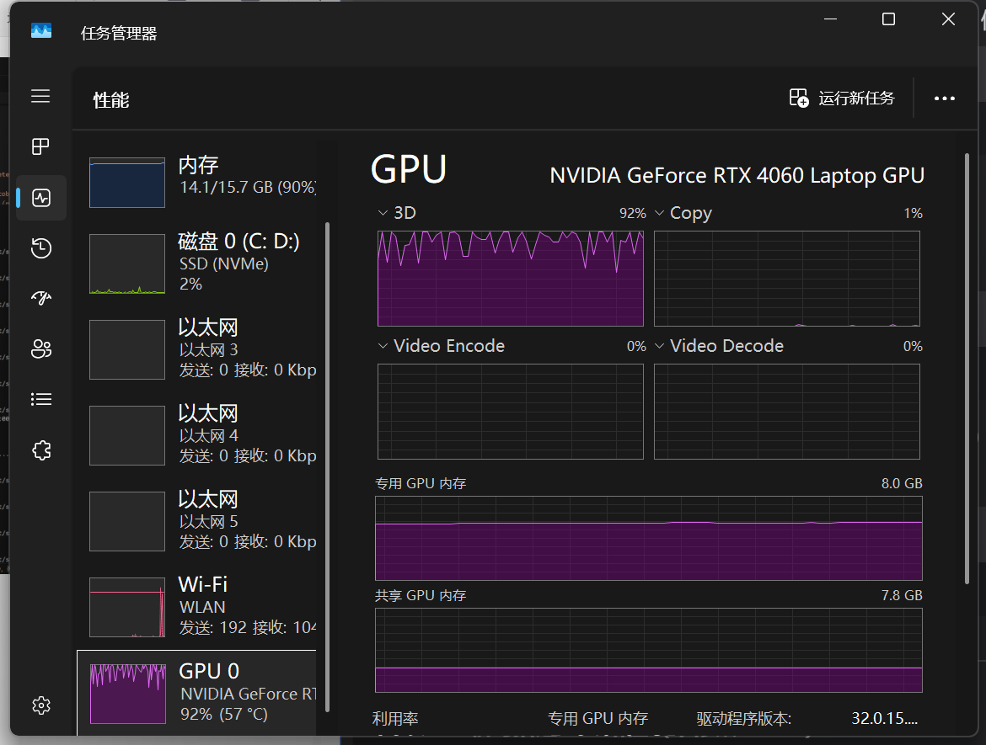986x745 pixels.
Task: Open the App history page icon
Action: tap(41, 248)
